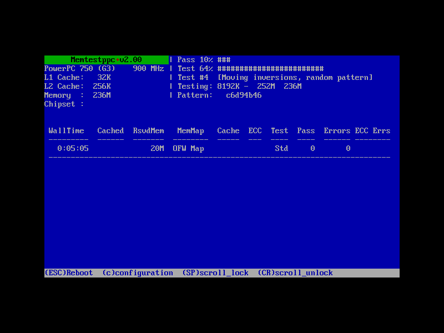Click the Cached column header
The image size is (444, 333).
[110, 130]
